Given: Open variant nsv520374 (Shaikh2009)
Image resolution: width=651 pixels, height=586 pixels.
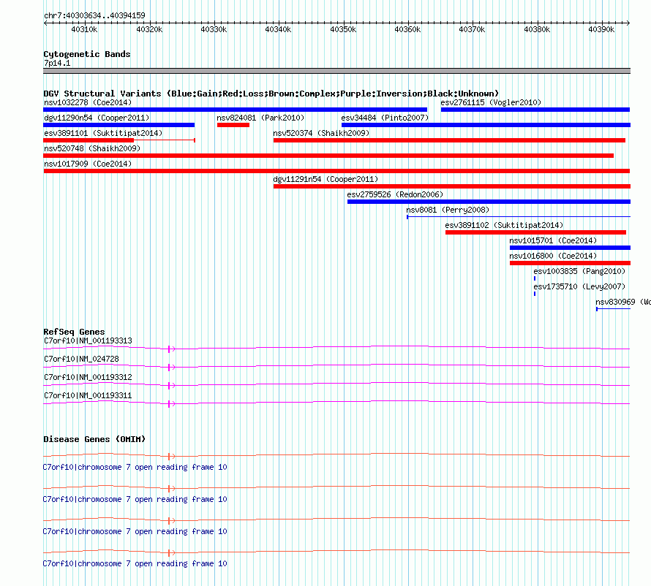Looking at the screenshot, I should click(x=321, y=134).
